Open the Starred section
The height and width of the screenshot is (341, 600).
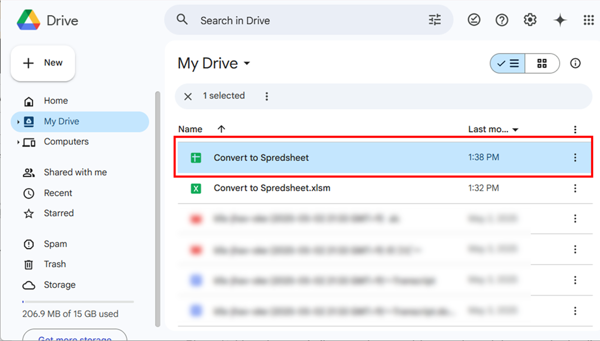(58, 213)
